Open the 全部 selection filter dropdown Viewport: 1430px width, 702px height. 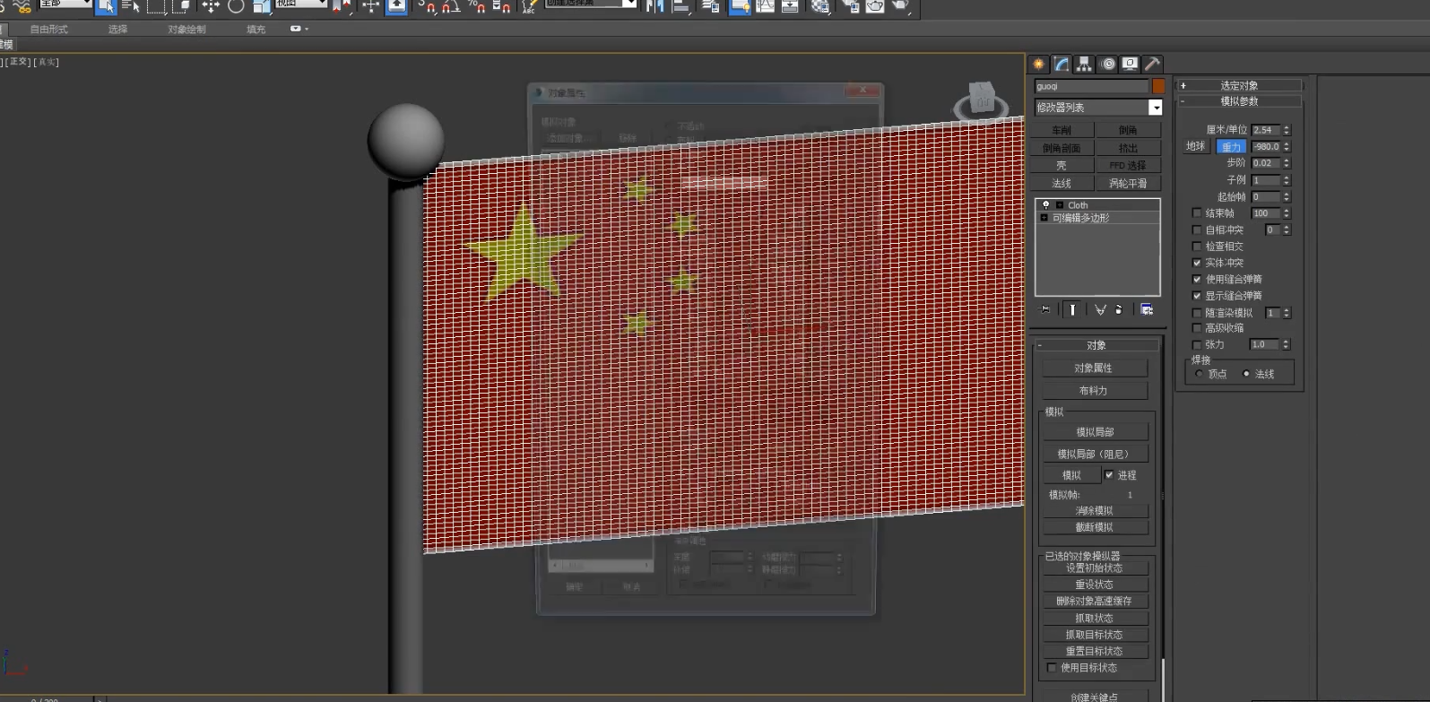(65, 4)
